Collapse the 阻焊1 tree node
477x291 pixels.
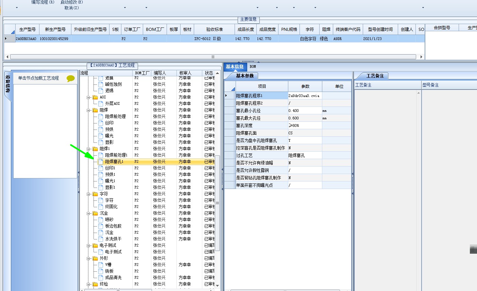click(x=89, y=149)
